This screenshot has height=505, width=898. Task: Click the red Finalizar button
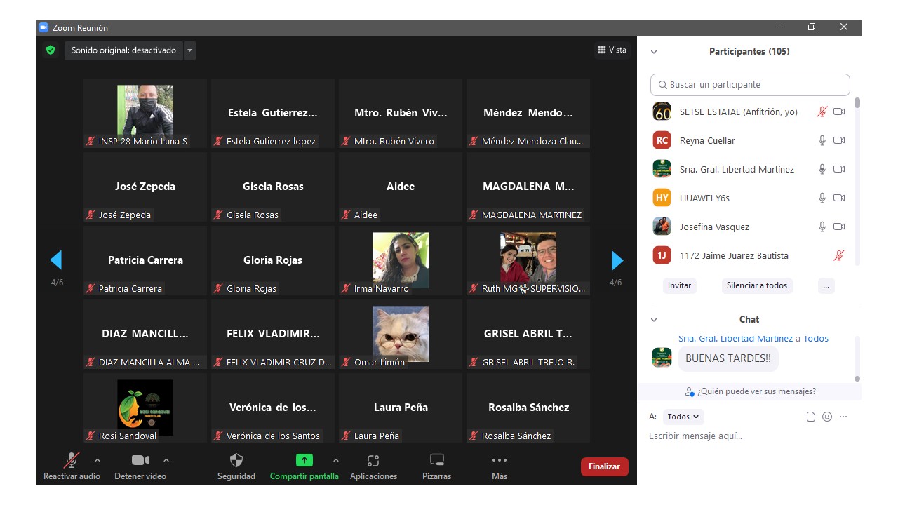[x=604, y=466]
